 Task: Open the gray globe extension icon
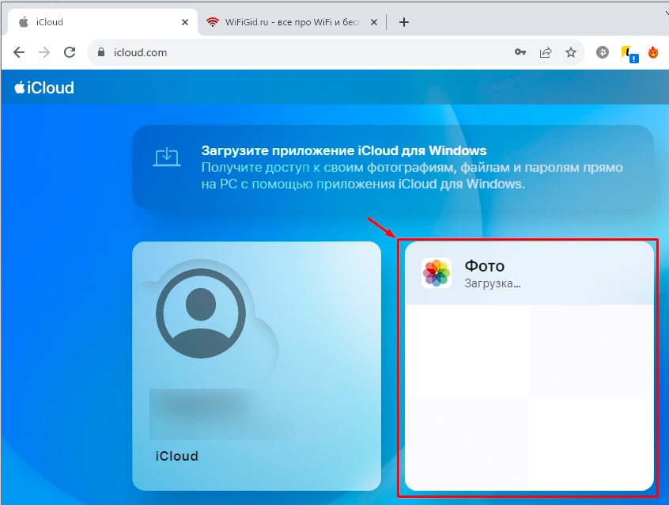(x=603, y=52)
